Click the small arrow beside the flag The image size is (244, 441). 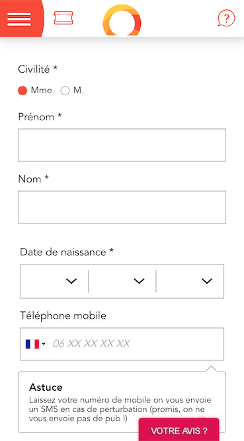coord(44,344)
